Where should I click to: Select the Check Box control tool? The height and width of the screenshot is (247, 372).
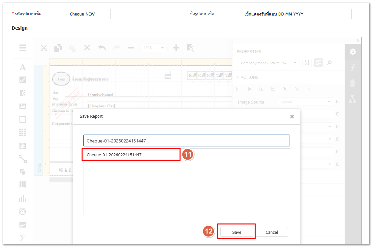point(22,80)
